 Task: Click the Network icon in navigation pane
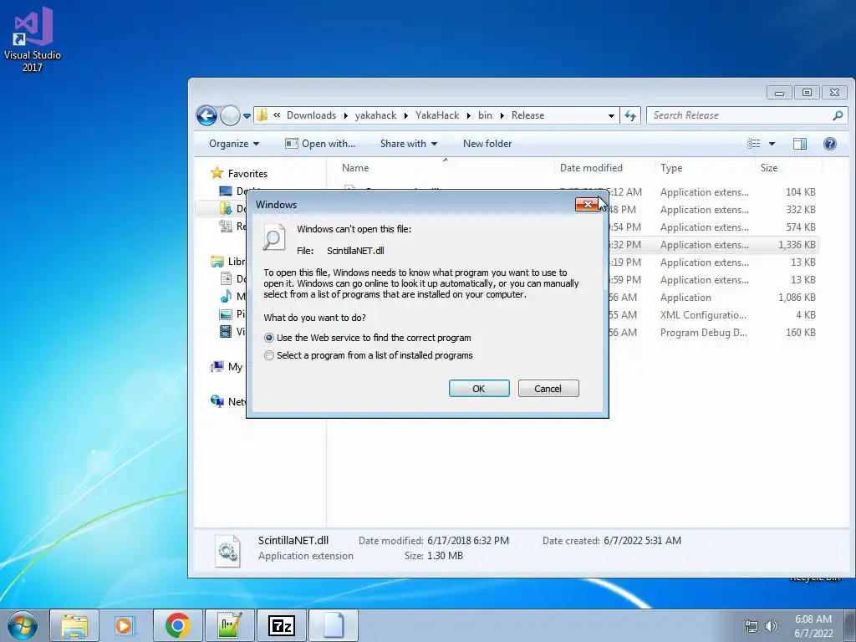217,401
